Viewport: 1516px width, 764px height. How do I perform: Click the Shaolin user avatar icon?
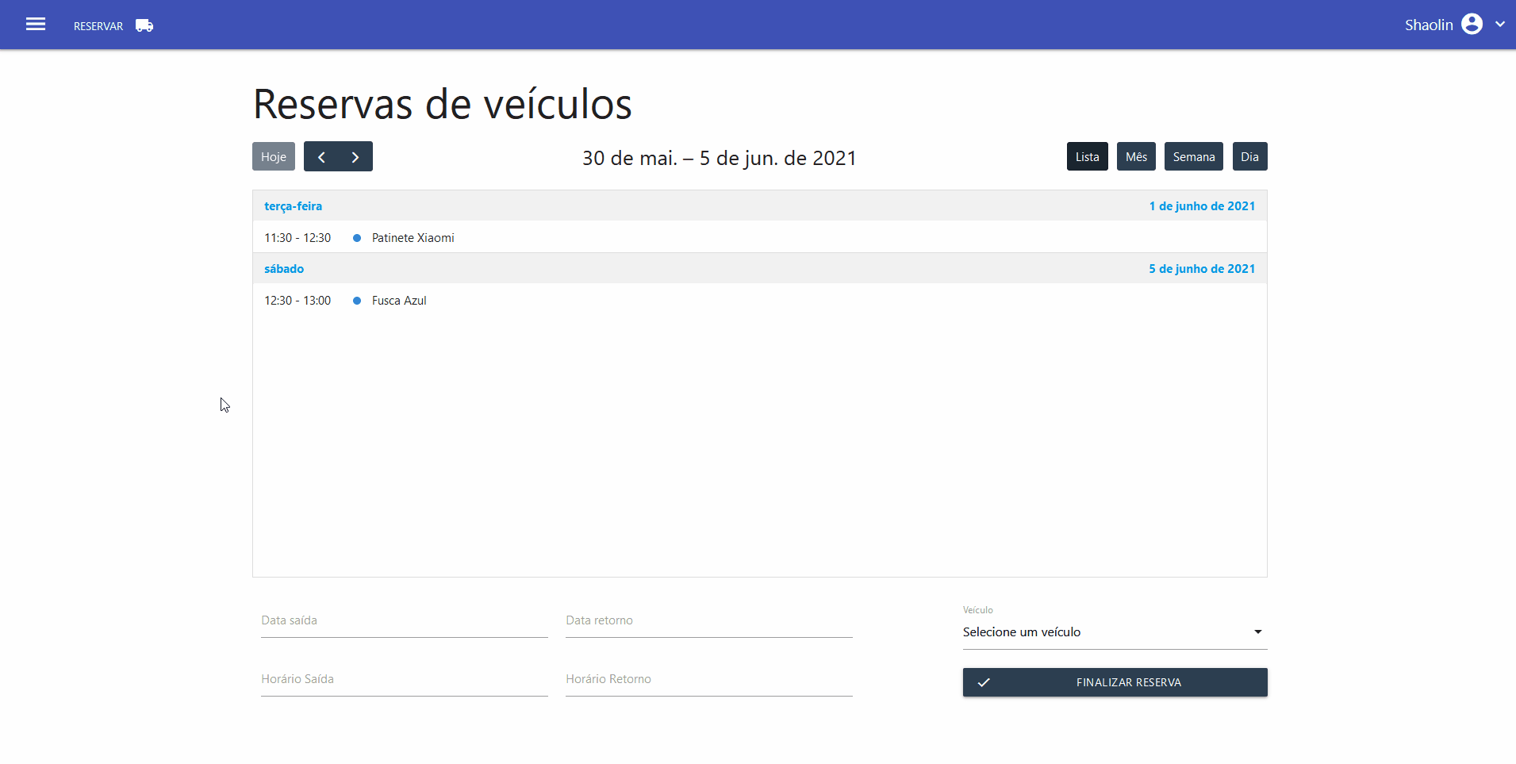pyautogui.click(x=1472, y=25)
